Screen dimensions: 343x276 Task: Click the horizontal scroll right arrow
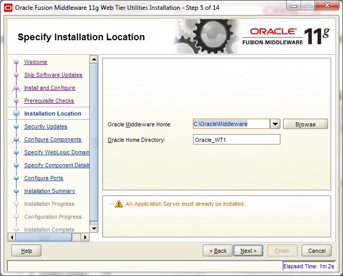coord(85,237)
